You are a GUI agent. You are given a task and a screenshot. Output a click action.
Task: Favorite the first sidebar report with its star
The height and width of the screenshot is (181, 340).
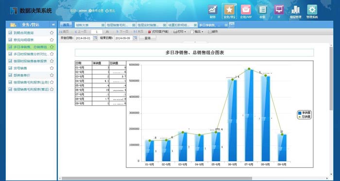(51, 33)
